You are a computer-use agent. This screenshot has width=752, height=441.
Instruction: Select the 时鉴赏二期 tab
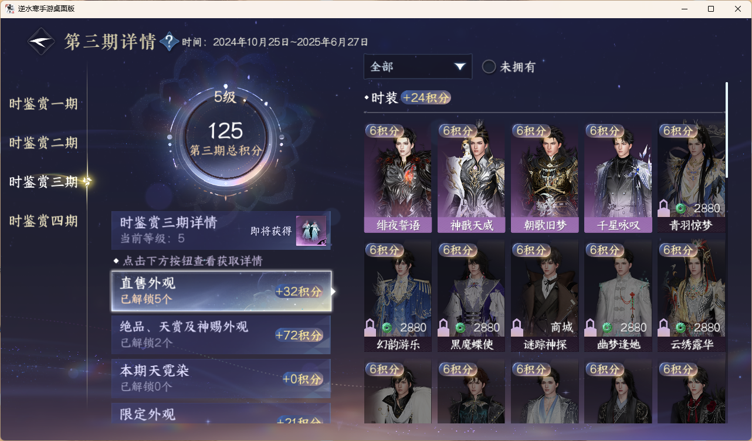click(x=43, y=143)
